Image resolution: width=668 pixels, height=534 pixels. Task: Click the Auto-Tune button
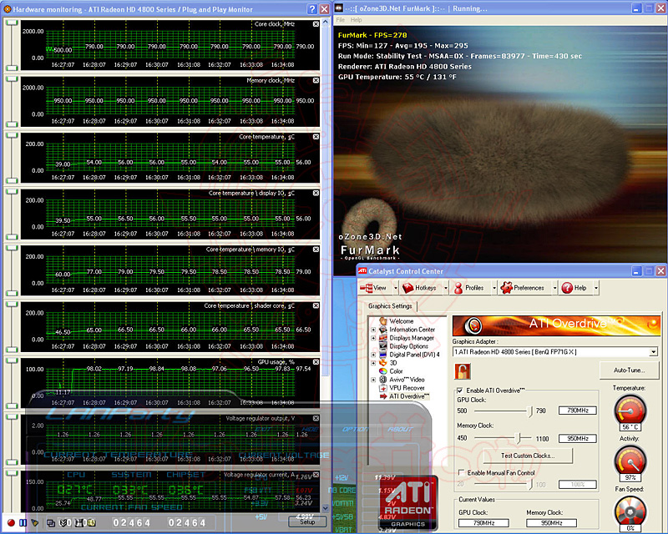(x=629, y=370)
